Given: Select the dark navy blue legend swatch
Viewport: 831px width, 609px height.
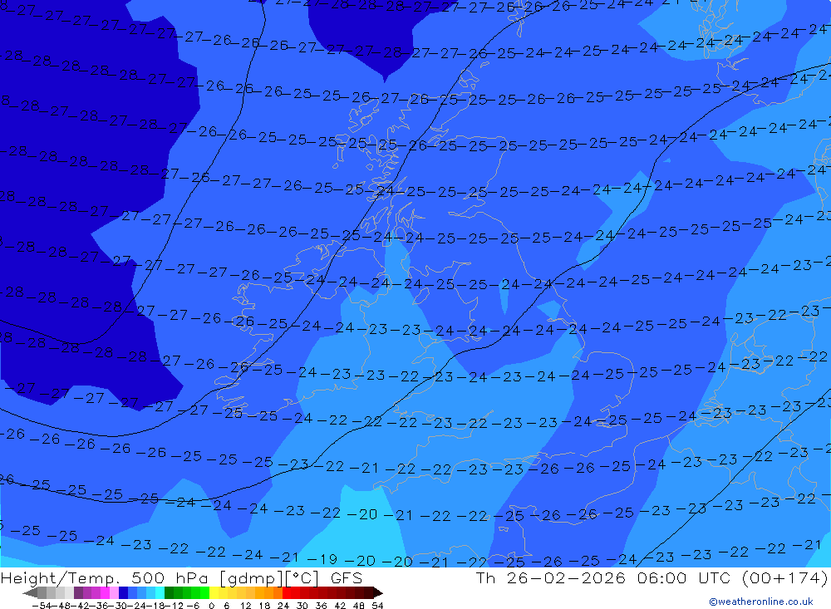Looking at the screenshot, I should tap(123, 592).
